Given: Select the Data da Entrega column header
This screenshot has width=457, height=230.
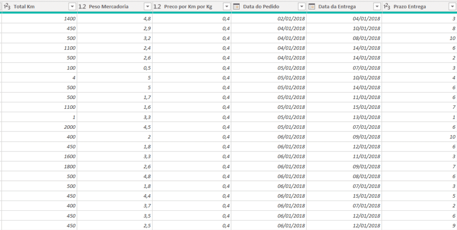Looking at the screenshot, I should (344, 7).
